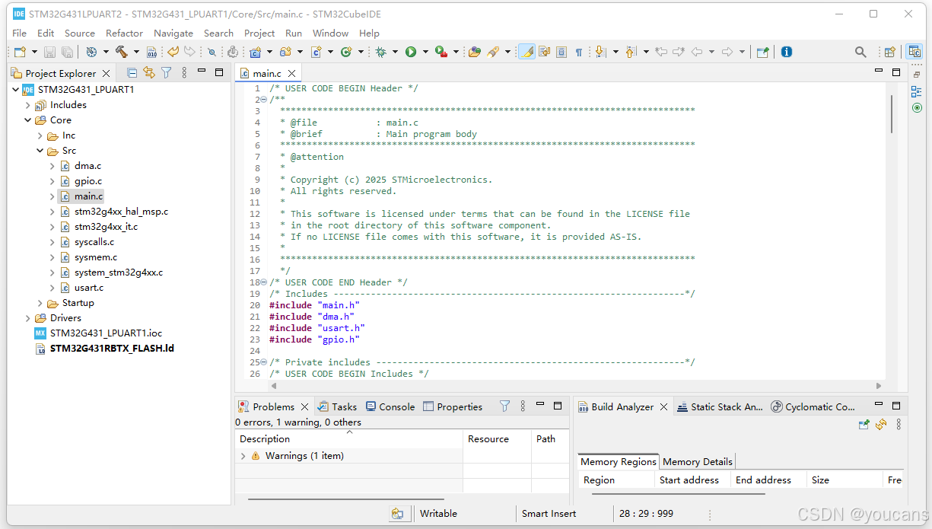Screen dimensions: 932x529
Task: Switch to the Console tab
Action: [390, 406]
